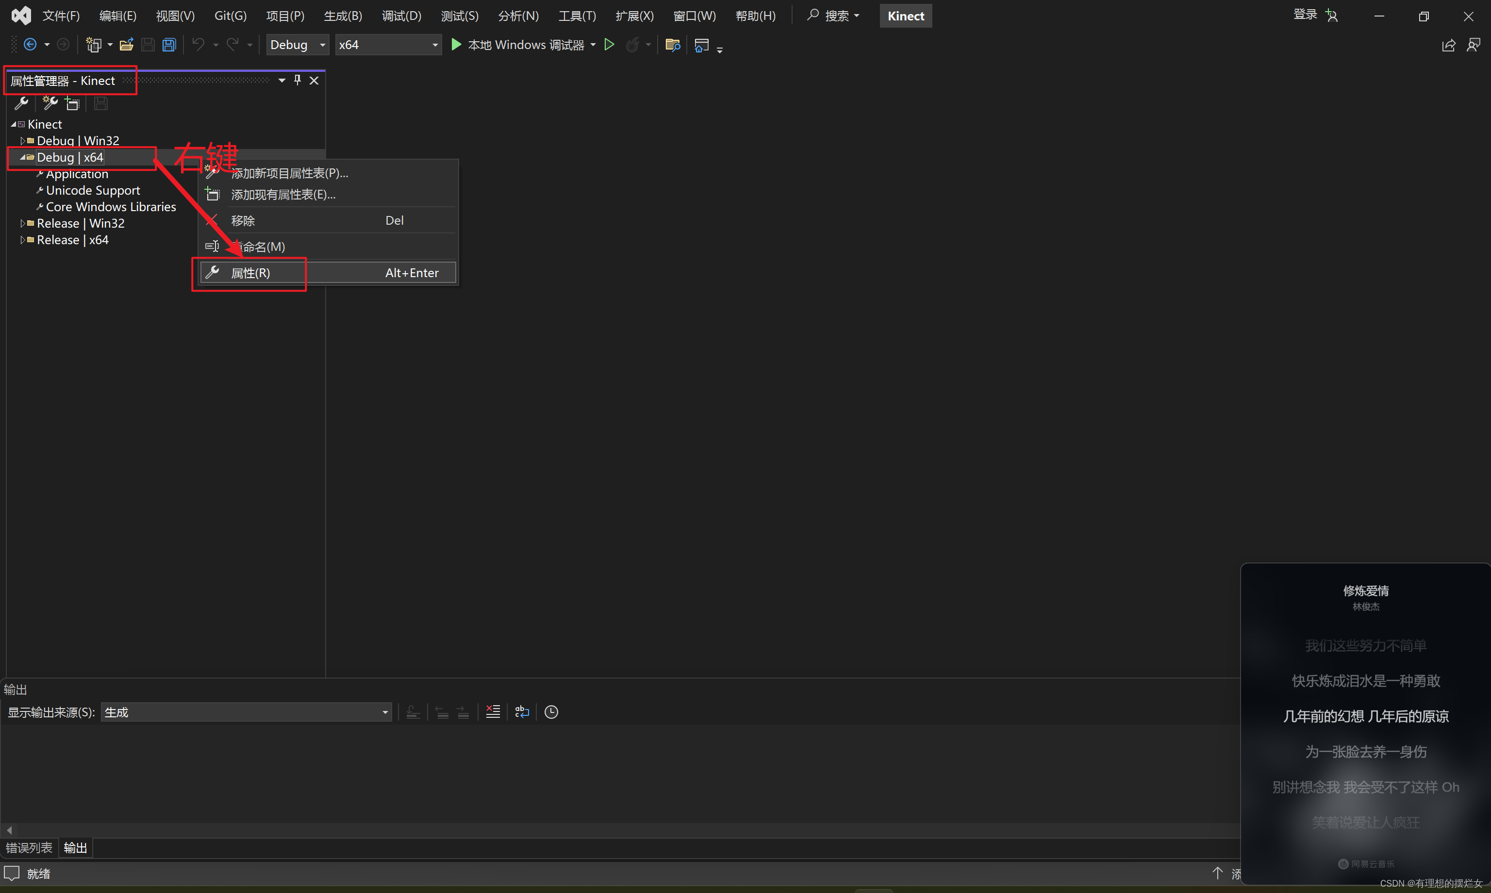This screenshot has width=1491, height=893.
Task: Click the Save All toolbar icon
Action: pos(169,45)
